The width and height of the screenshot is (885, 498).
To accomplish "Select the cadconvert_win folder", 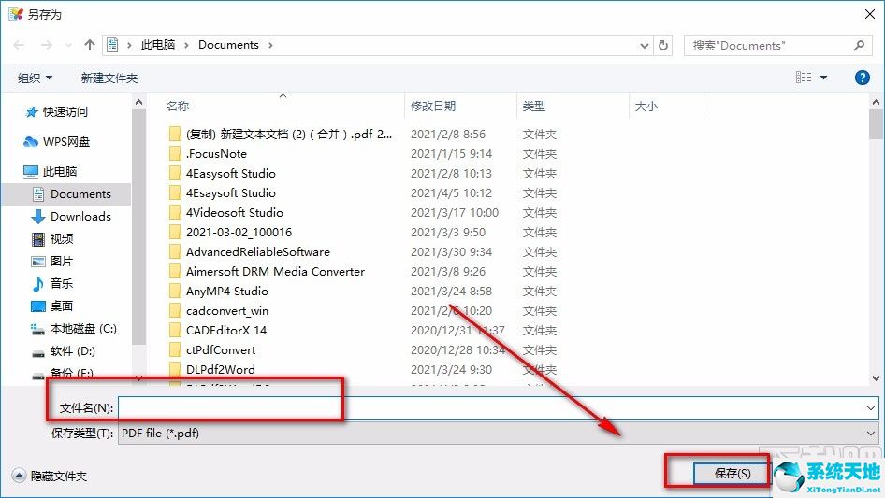I will tap(227, 311).
